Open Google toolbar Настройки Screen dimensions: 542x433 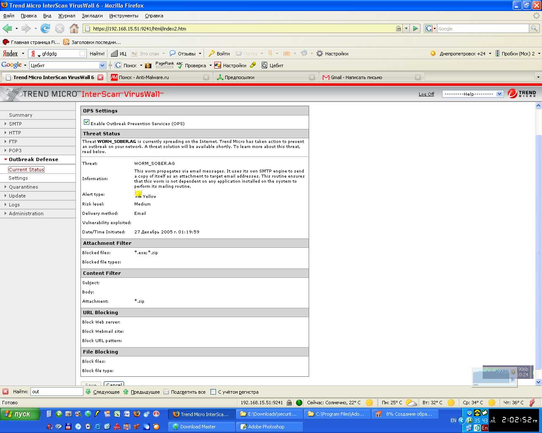[230, 65]
